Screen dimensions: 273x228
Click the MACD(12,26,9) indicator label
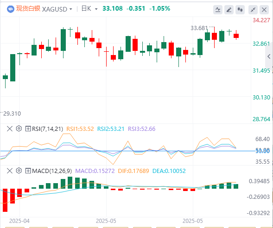coord(52,171)
